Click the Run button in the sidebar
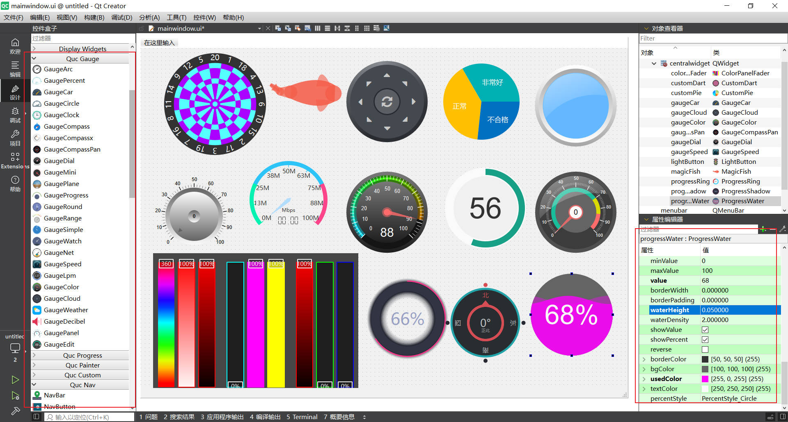This screenshot has height=422, width=788. [15, 380]
